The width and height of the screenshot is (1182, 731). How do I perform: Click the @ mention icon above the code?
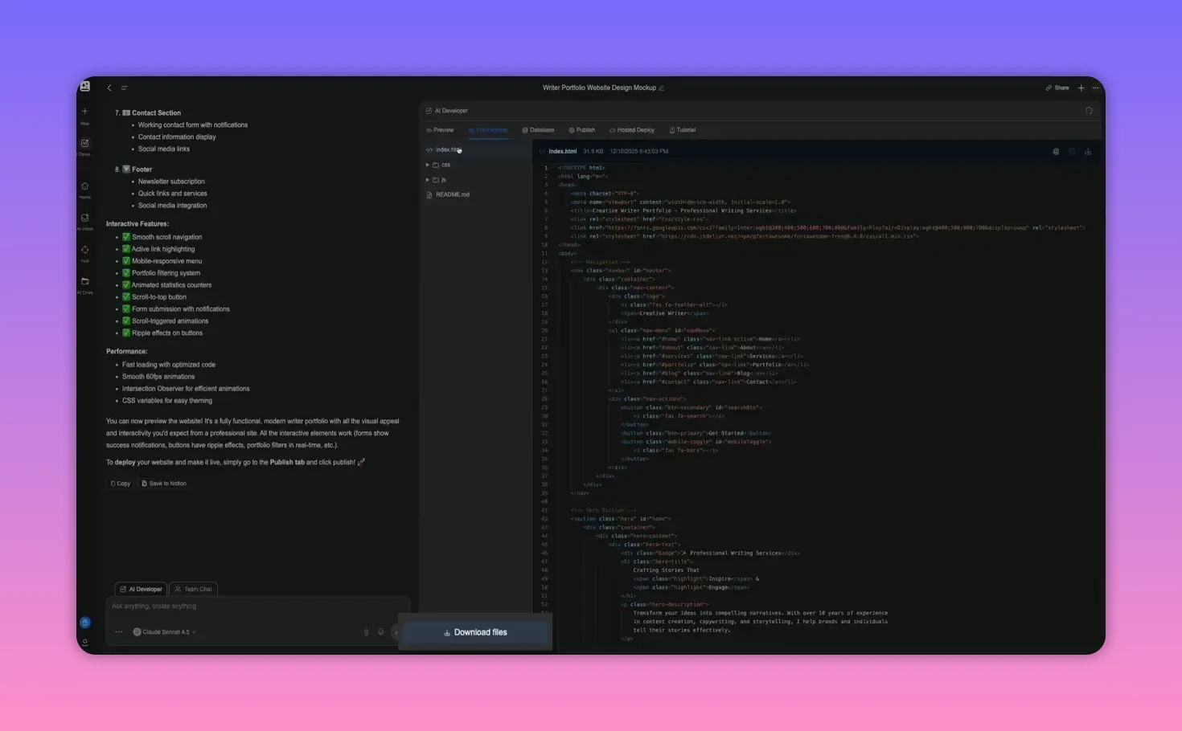[x=1056, y=151]
